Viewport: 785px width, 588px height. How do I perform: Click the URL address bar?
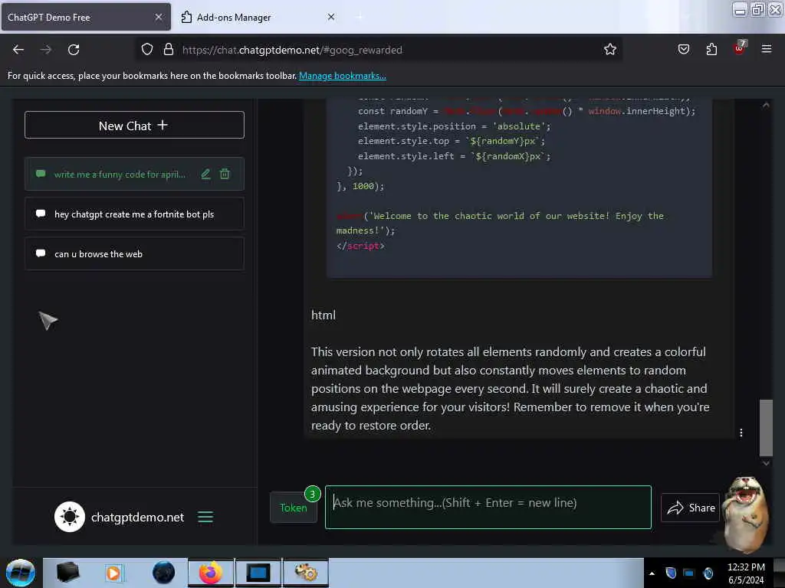coord(379,50)
